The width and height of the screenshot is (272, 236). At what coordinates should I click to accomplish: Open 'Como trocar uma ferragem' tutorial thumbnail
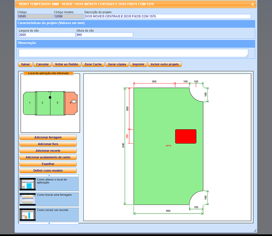click(x=27, y=200)
